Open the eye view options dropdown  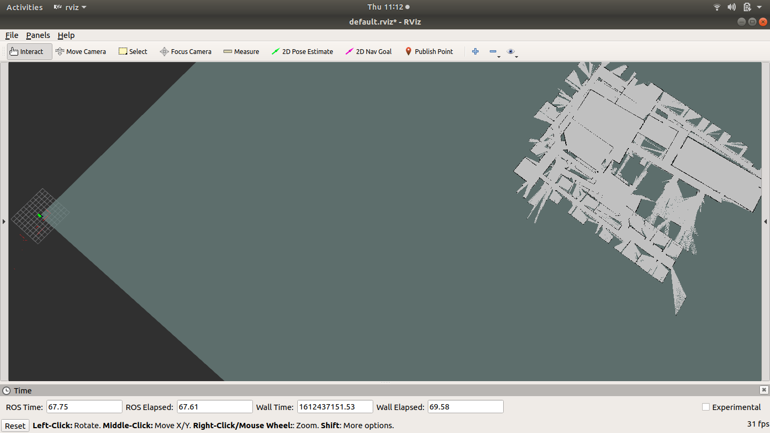(x=512, y=52)
